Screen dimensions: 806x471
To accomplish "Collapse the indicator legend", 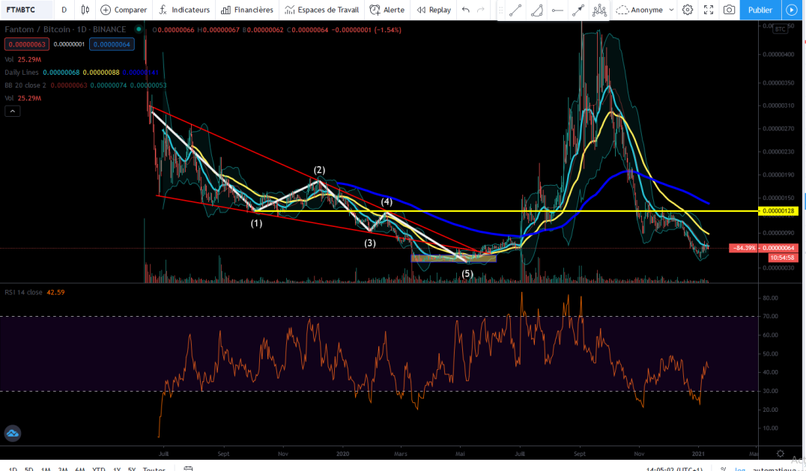I will (x=12, y=111).
